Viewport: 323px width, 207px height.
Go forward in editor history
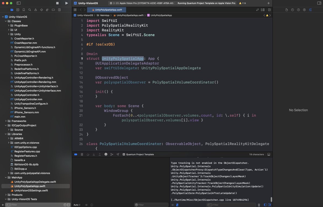85,10
